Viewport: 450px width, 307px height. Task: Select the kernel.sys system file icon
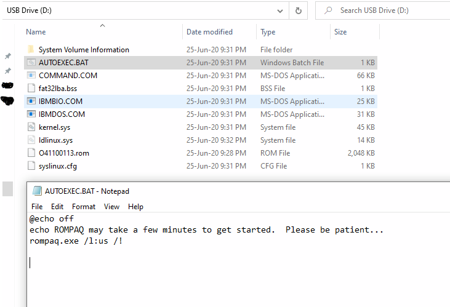pos(31,127)
